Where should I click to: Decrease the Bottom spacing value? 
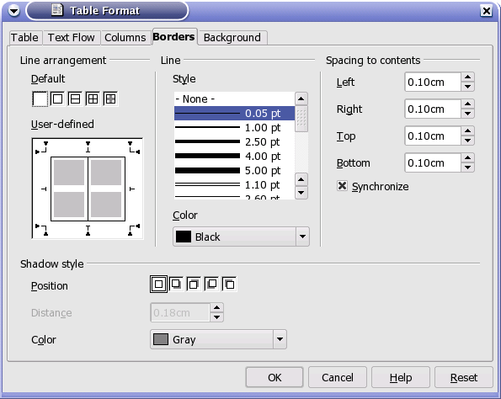click(x=468, y=168)
